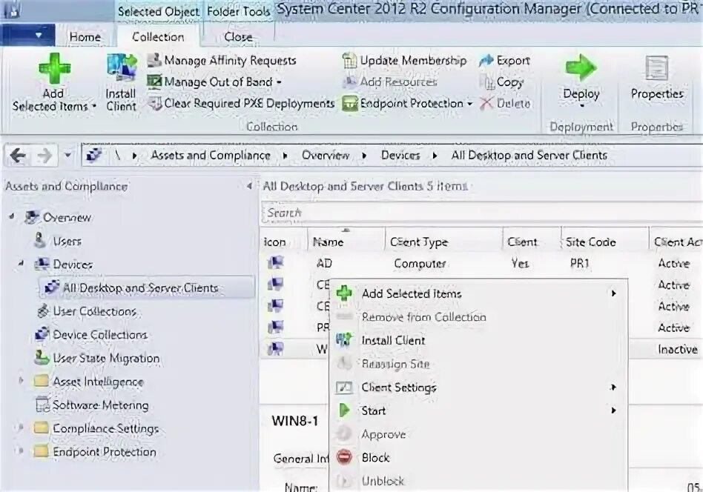The image size is (703, 492).
Task: Click the Search input field
Action: click(x=482, y=213)
